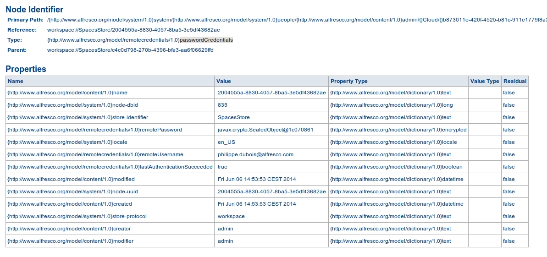Click the Value Type column header
Screen dimensions: 547x257
point(485,81)
